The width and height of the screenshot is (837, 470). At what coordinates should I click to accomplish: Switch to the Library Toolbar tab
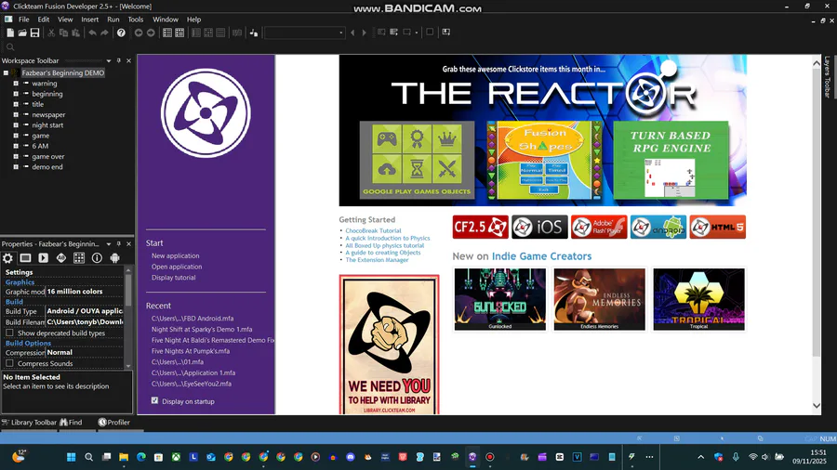click(29, 422)
